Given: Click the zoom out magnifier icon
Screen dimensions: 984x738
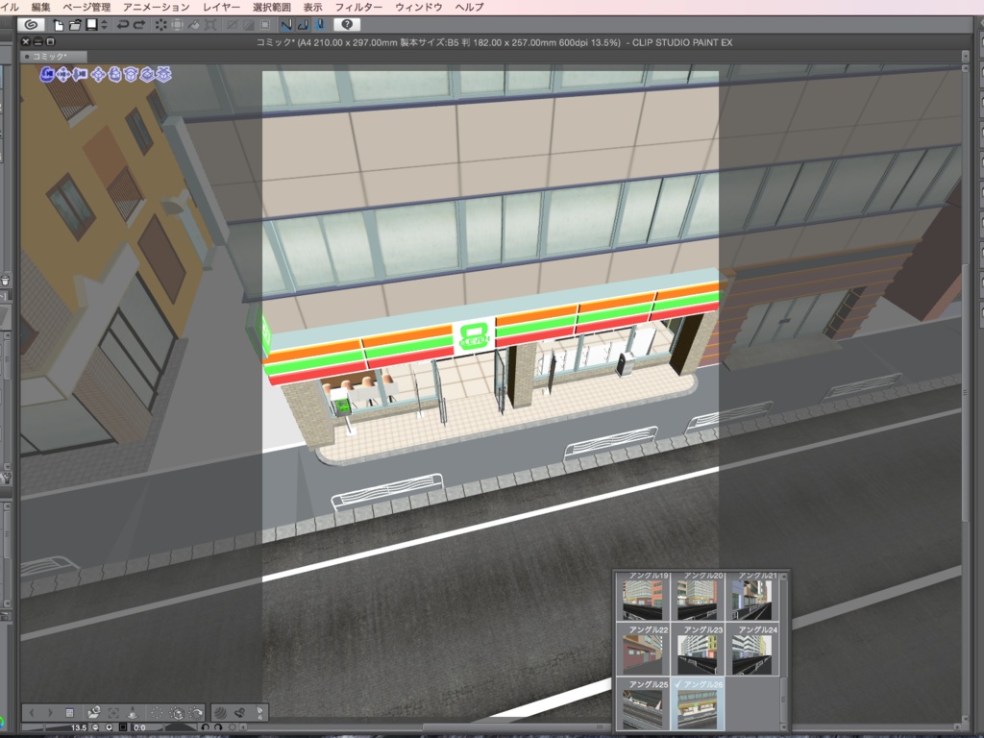Looking at the screenshot, I should (96, 727).
